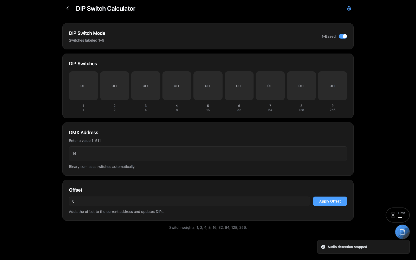Switch on DIP switch 8, weight 128
416x260 pixels.
[301, 86]
